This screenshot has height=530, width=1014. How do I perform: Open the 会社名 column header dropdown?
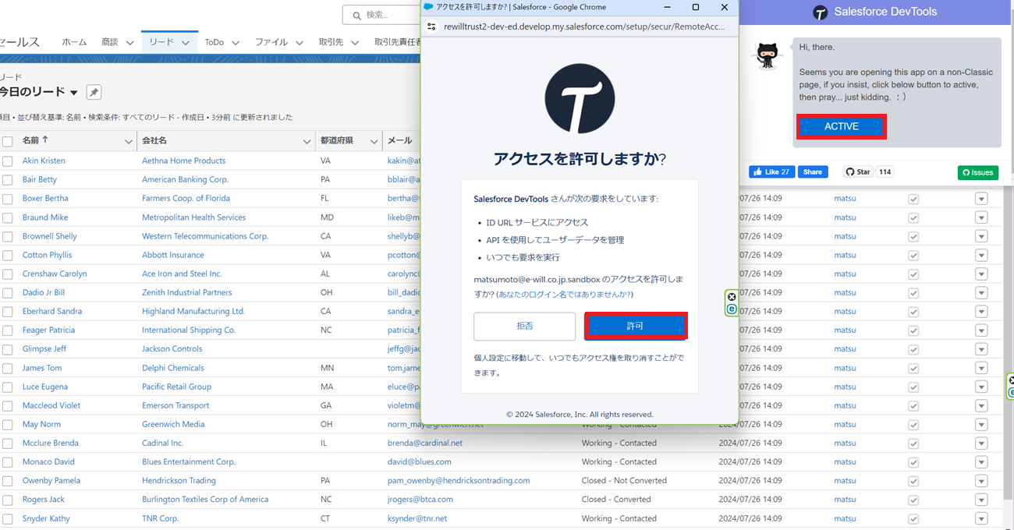point(307,141)
